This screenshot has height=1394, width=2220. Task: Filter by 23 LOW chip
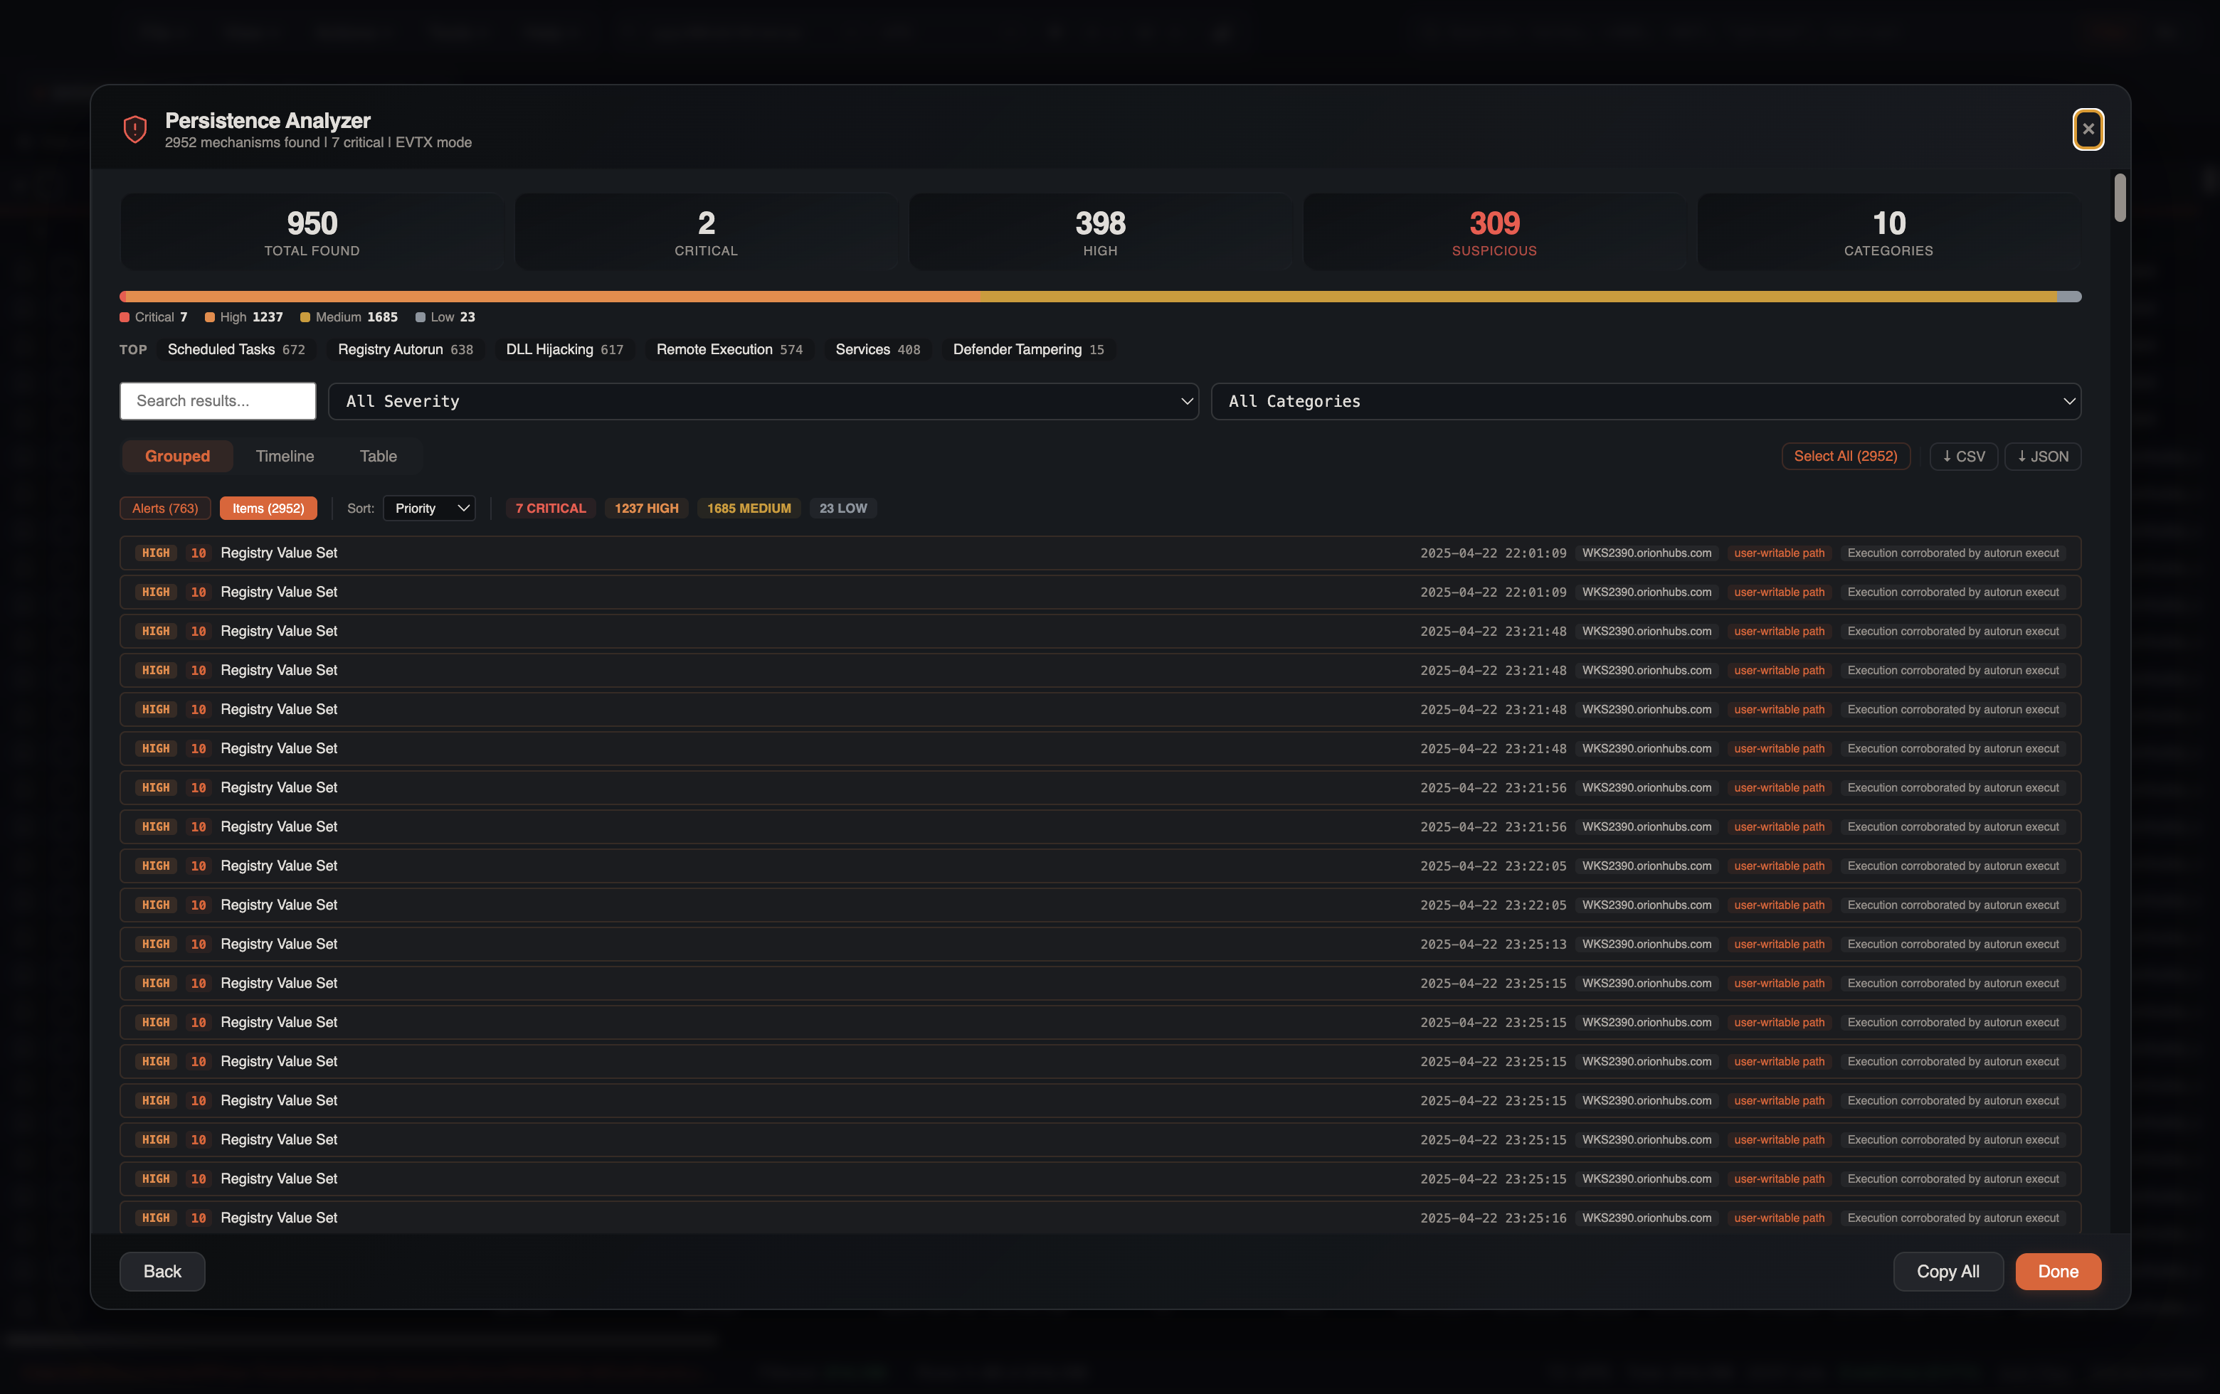[x=842, y=509]
